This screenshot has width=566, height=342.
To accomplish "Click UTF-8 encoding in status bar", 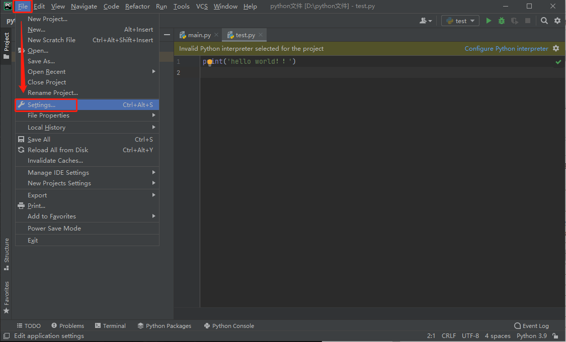I will click(470, 336).
